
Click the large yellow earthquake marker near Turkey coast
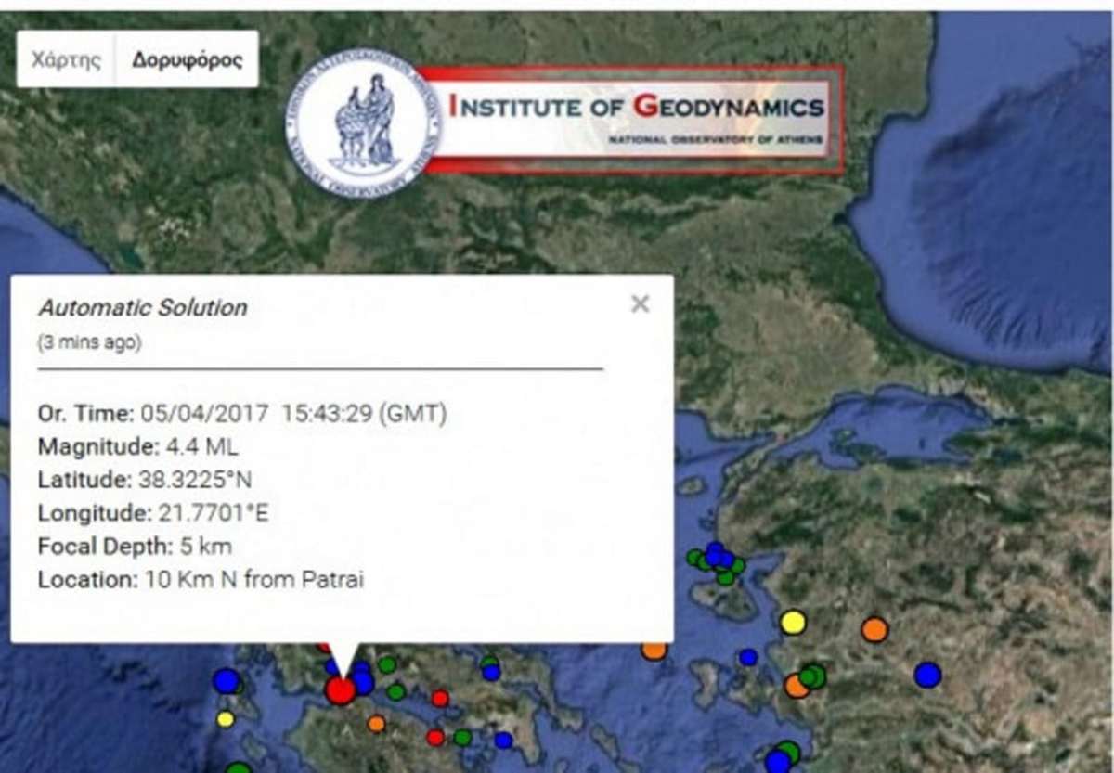(793, 622)
